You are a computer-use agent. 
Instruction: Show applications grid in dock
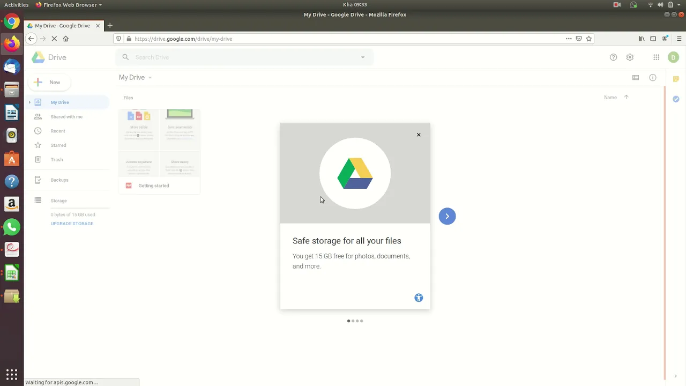[12, 374]
